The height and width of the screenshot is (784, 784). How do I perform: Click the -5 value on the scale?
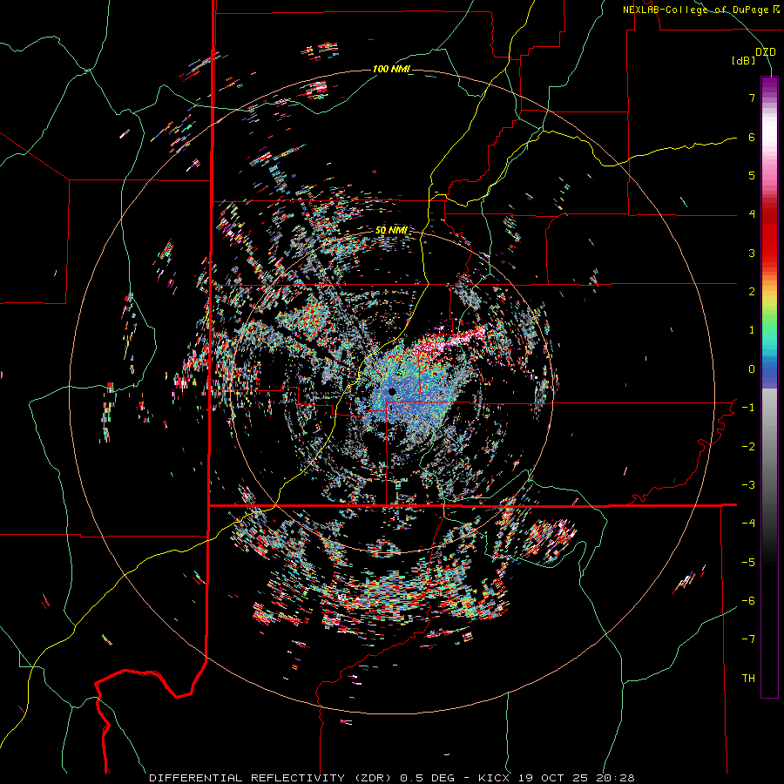(x=748, y=563)
